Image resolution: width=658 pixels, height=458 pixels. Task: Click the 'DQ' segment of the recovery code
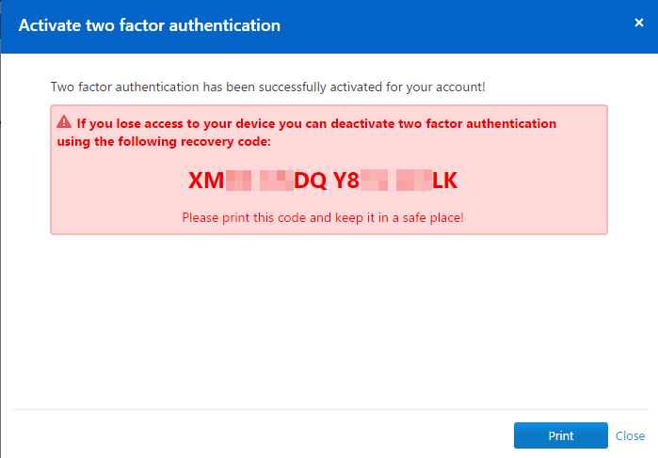tap(310, 181)
